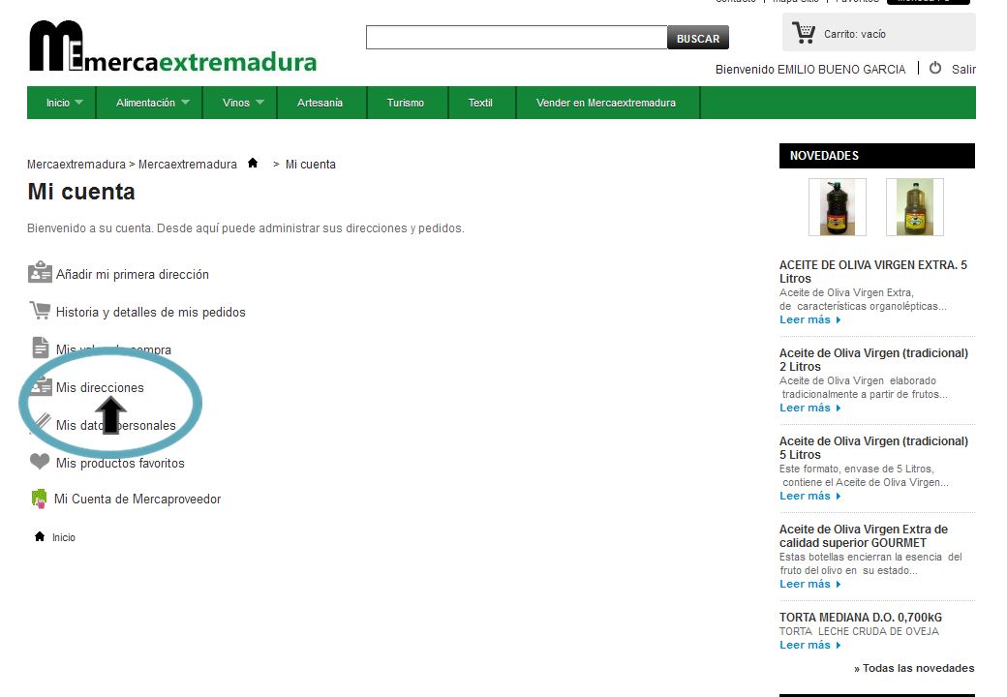Open the Turismo menu item
1007x697 pixels.
(x=406, y=103)
